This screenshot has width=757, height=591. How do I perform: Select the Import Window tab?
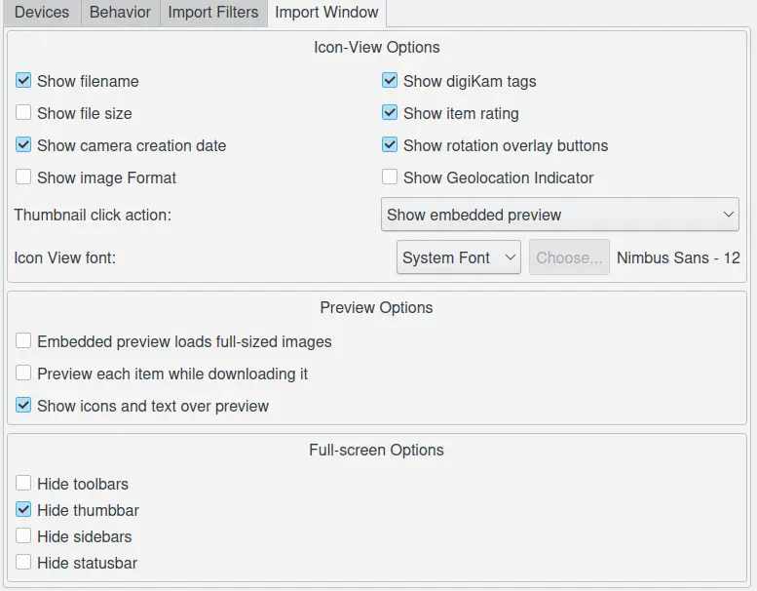pyautogui.click(x=326, y=13)
